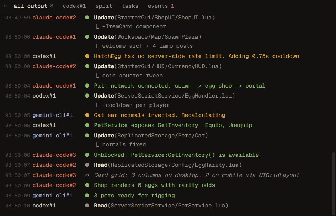Viewport: 336px width, 216px height.
Task: Click the green dot beside Unblocked PetService message
Action: tap(87, 155)
